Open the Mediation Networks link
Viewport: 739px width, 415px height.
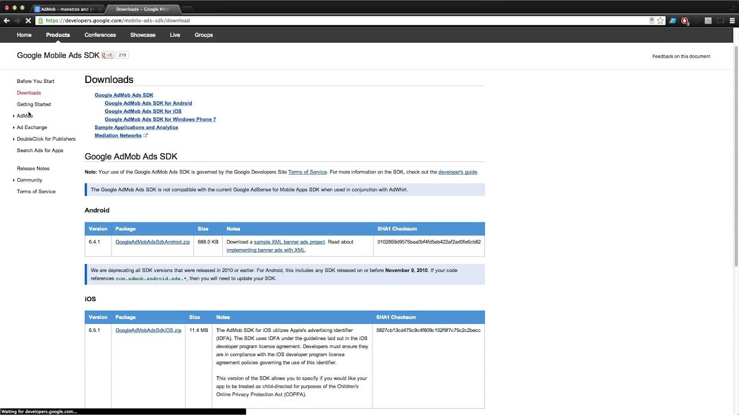click(118, 135)
